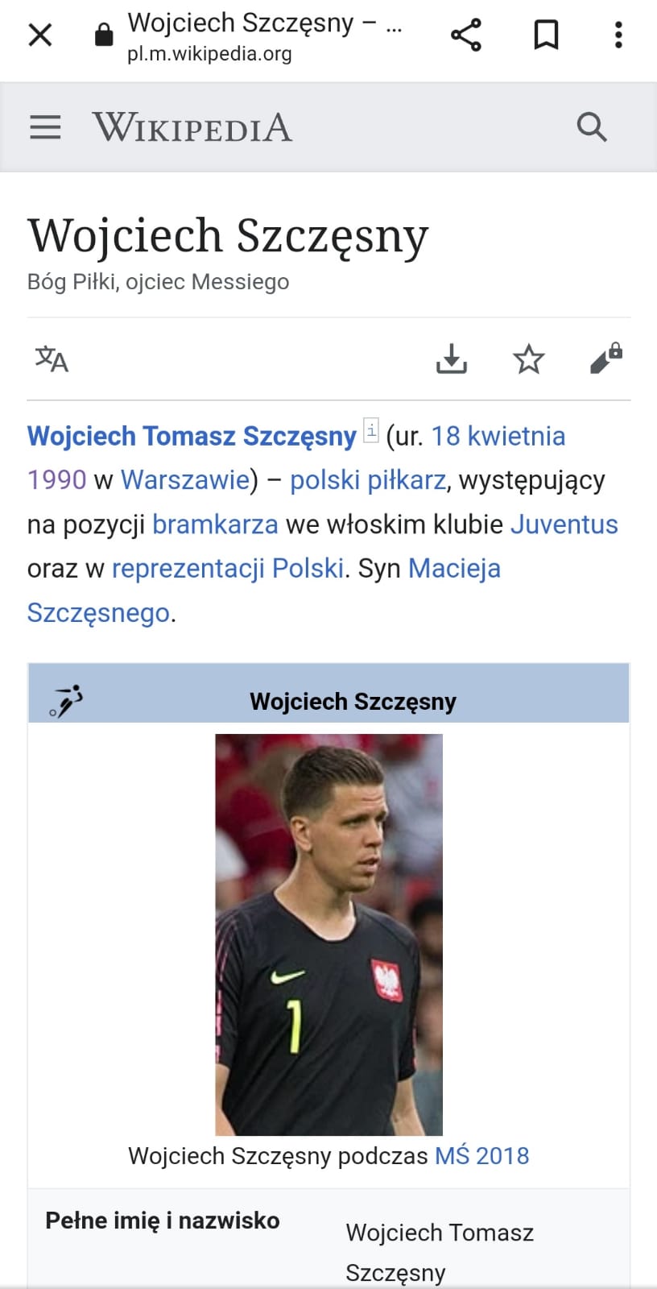Open the infobox photo of Szczęsny
657x1289 pixels.
click(328, 935)
